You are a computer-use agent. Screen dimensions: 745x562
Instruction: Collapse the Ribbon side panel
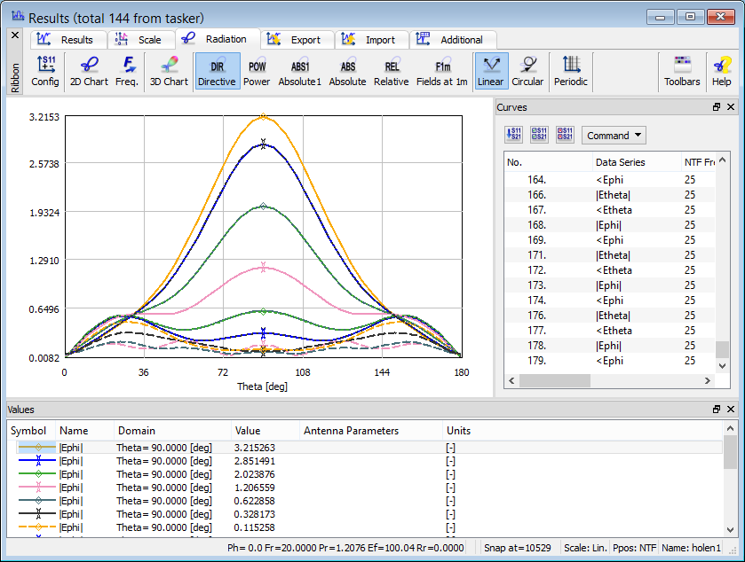(x=14, y=35)
